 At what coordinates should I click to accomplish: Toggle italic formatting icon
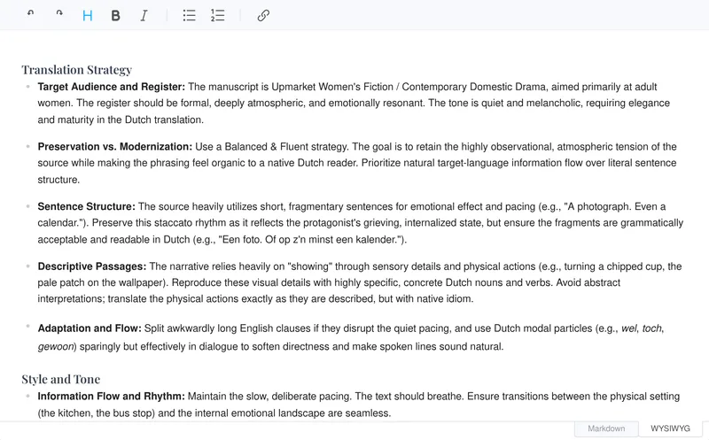(144, 16)
